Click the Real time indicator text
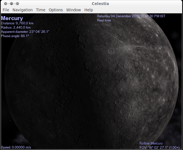Image resolution: width=183 pixels, height=150 pixels. coord(104,20)
